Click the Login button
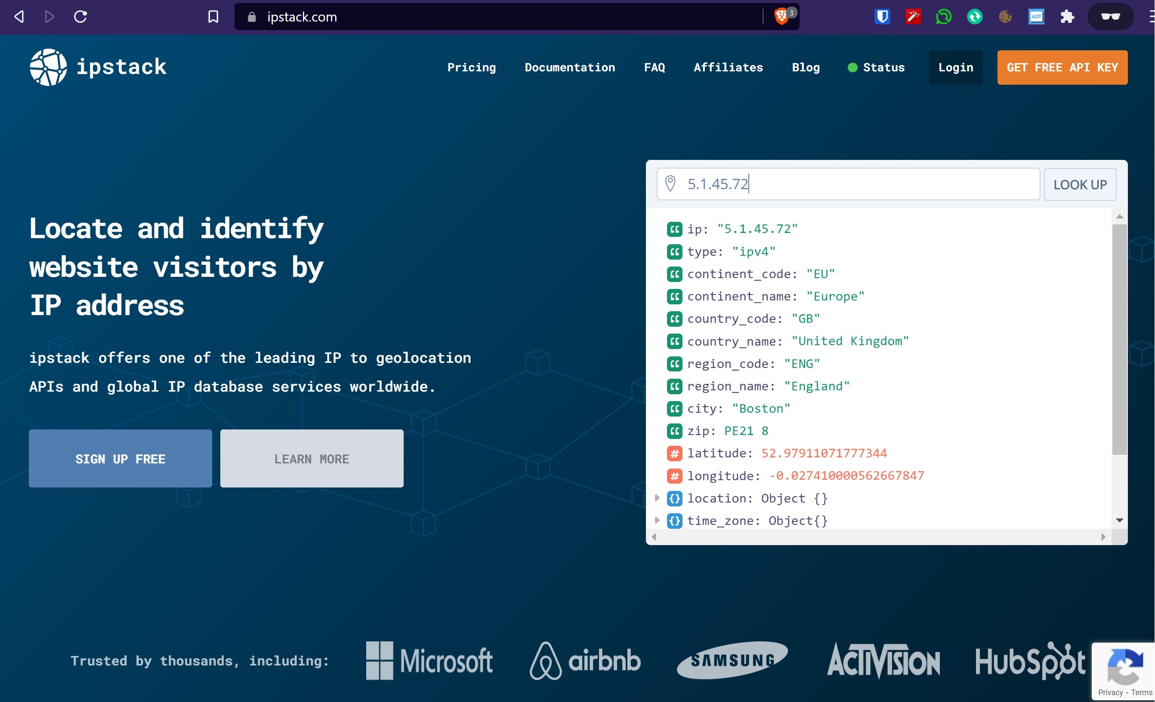The height and width of the screenshot is (702, 1155). [x=955, y=67]
